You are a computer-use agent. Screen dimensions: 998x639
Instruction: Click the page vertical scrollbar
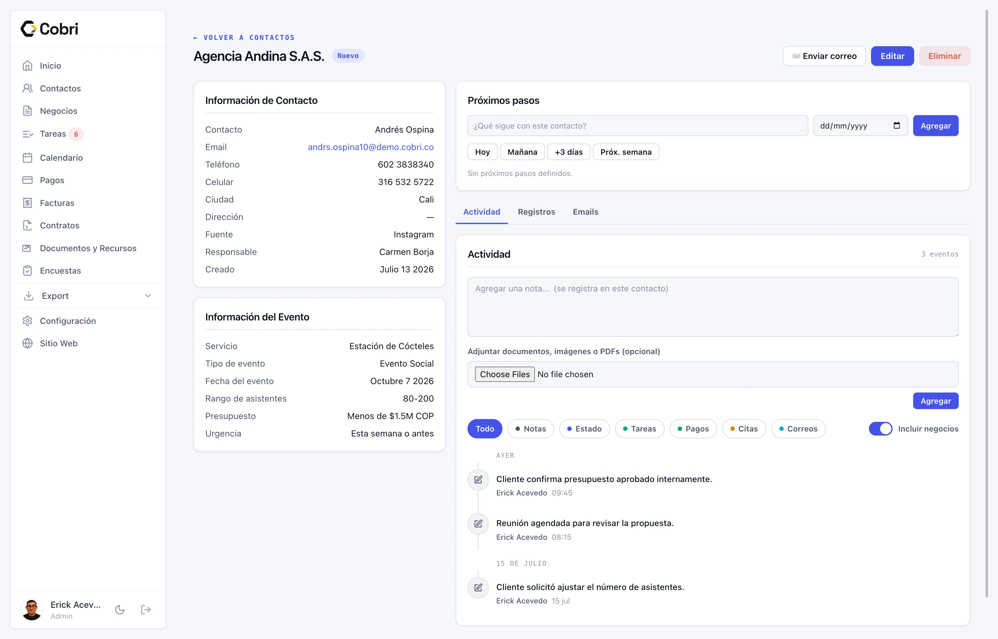point(987,303)
